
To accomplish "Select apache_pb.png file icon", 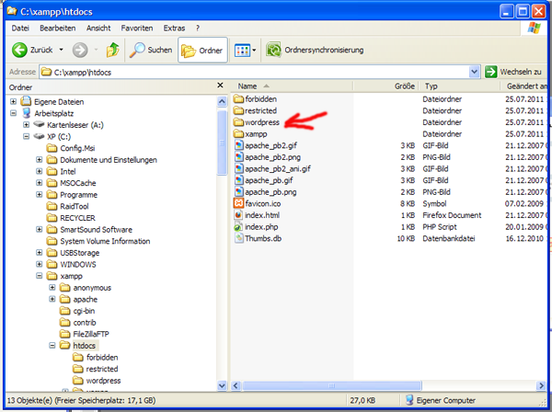I will [x=238, y=192].
